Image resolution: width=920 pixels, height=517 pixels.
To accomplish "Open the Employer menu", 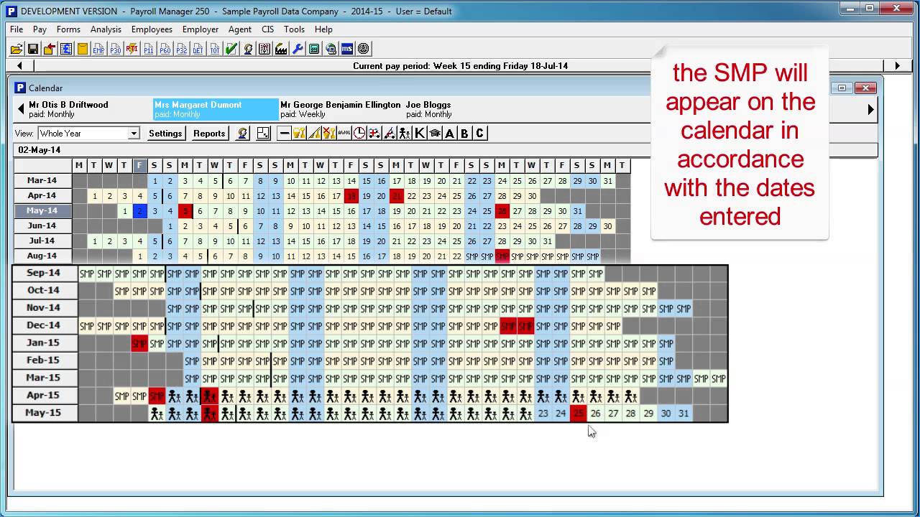I will click(201, 29).
